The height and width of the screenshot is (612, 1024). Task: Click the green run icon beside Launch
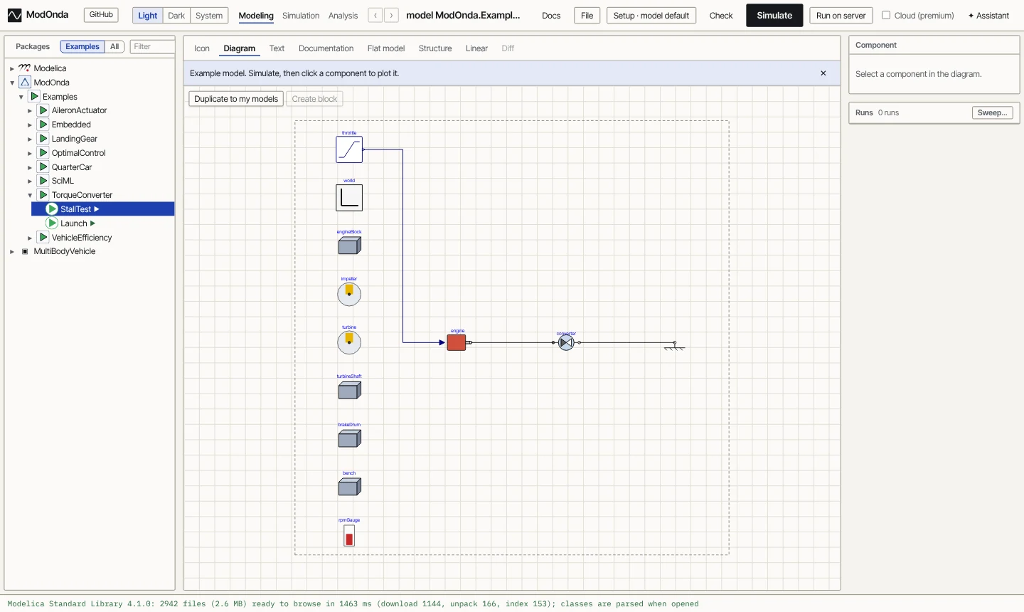(52, 223)
